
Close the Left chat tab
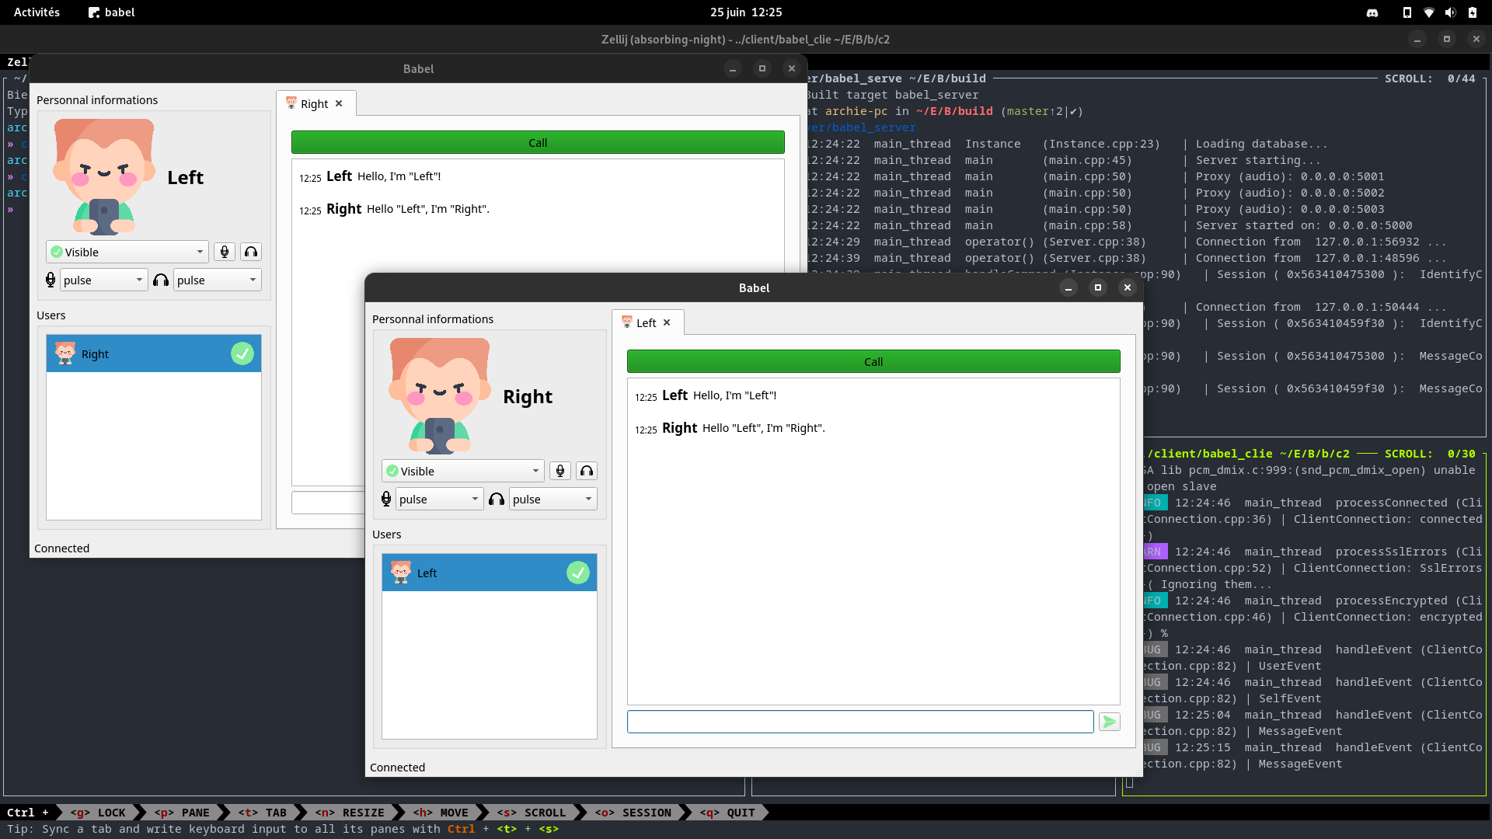pos(667,323)
